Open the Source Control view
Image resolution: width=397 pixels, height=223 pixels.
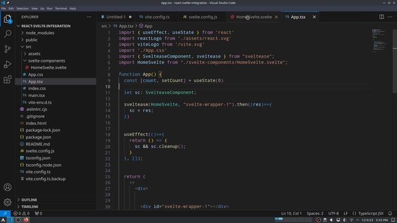coord(7,49)
